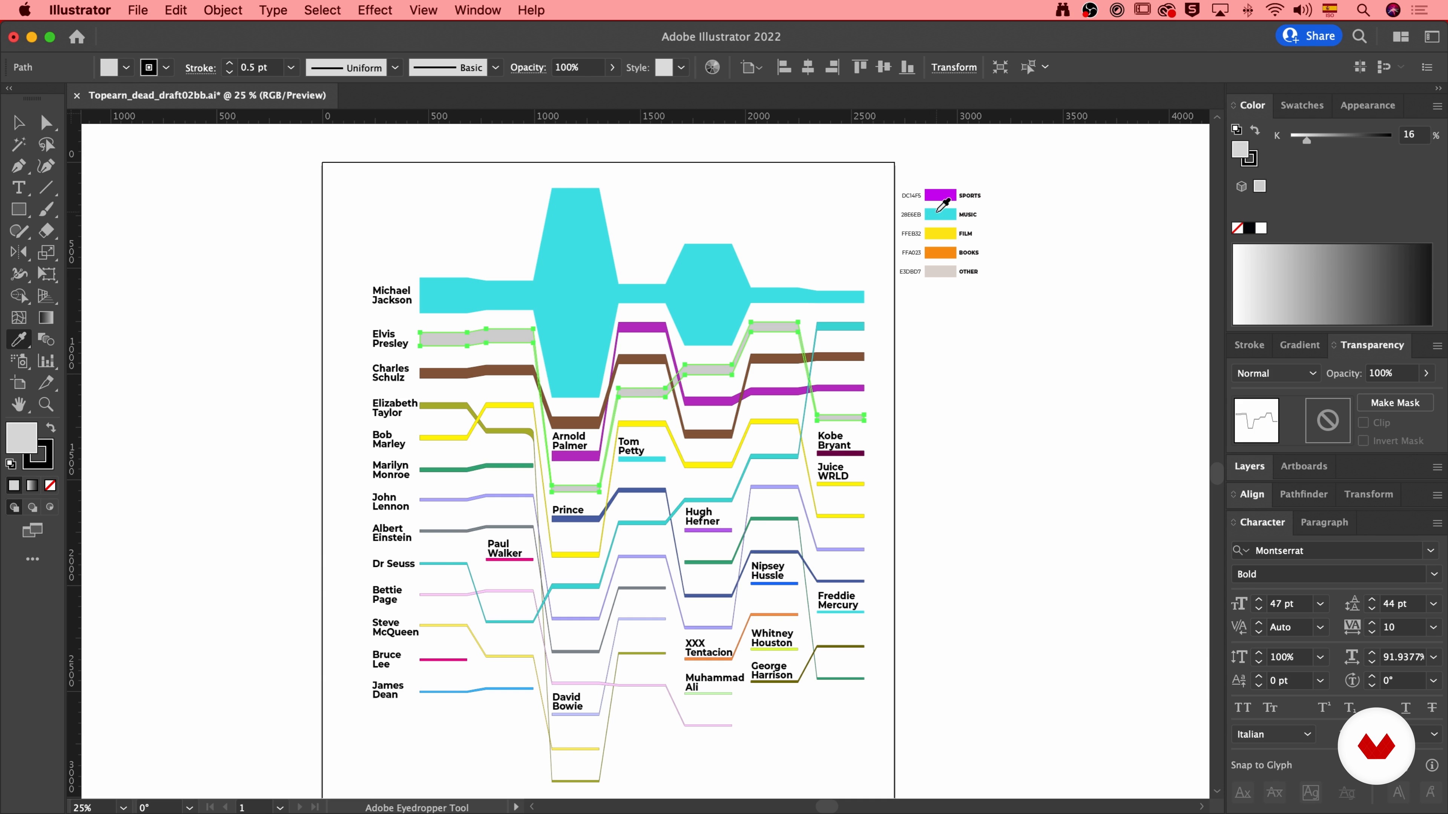
Task: Click the Stroke label link
Action: 200,67
